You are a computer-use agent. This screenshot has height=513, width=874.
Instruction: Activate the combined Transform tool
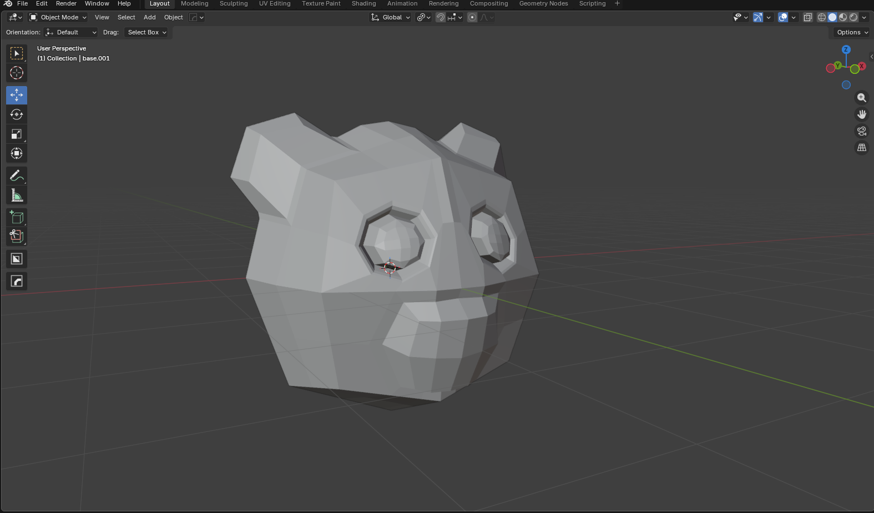pyautogui.click(x=17, y=153)
